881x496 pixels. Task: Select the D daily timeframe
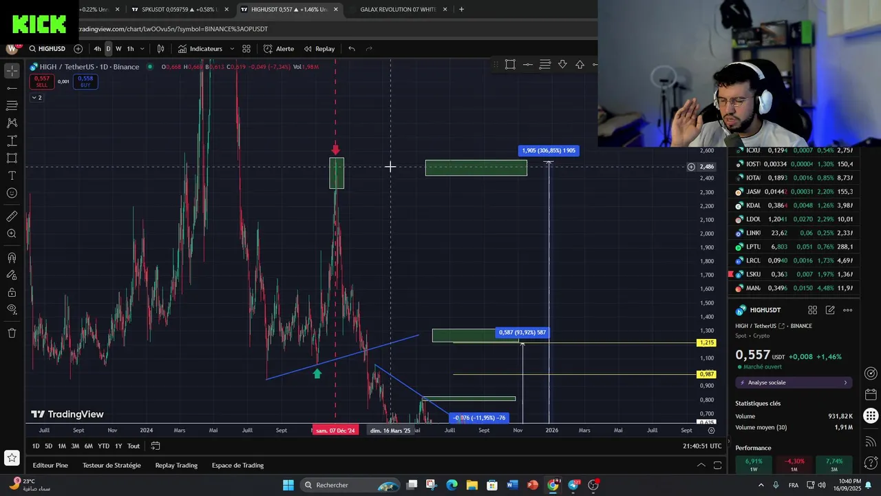click(108, 49)
